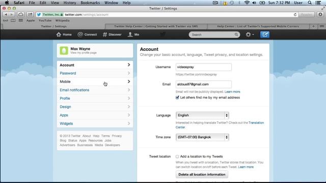Open Safari downloads icon

[320, 15]
